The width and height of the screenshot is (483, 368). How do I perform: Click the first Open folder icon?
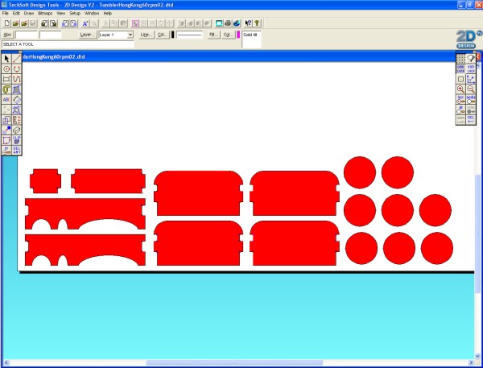(15, 23)
